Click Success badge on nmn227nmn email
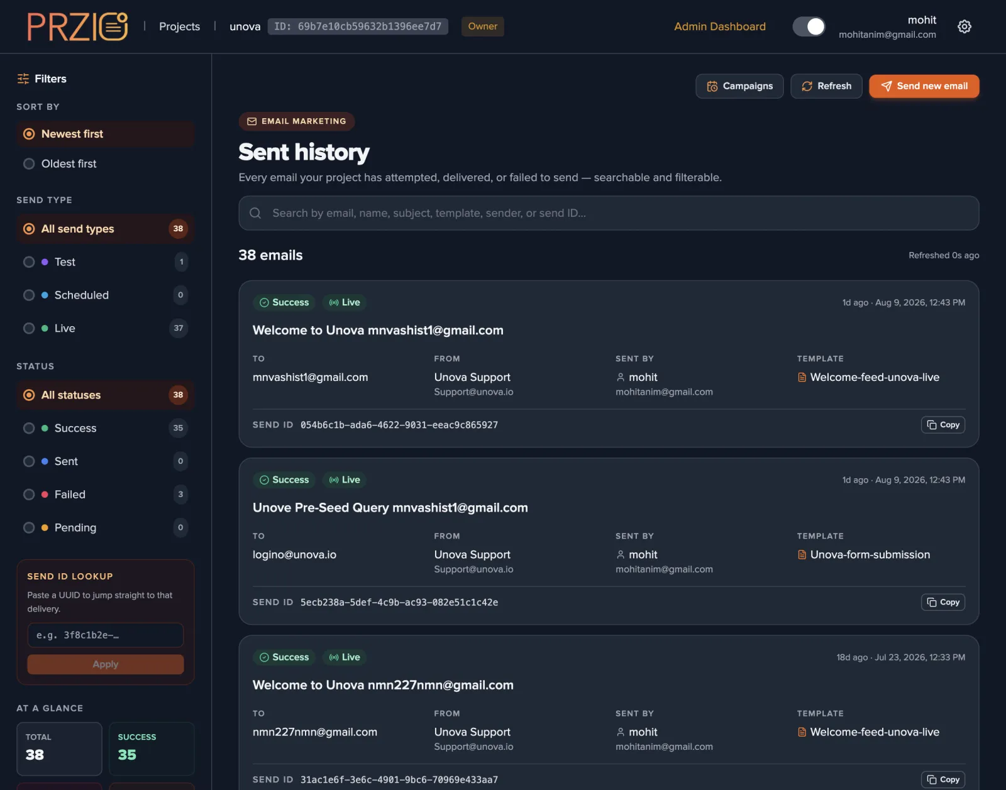 click(x=284, y=657)
